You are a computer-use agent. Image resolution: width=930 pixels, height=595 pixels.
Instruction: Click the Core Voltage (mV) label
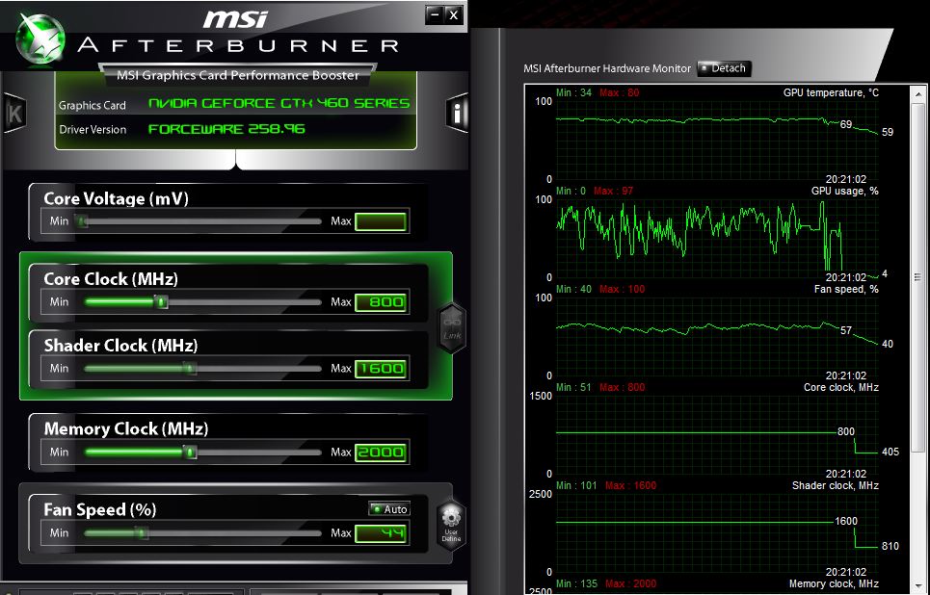[x=117, y=199]
